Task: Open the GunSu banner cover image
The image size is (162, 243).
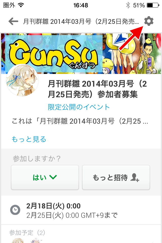Action: 81,53
